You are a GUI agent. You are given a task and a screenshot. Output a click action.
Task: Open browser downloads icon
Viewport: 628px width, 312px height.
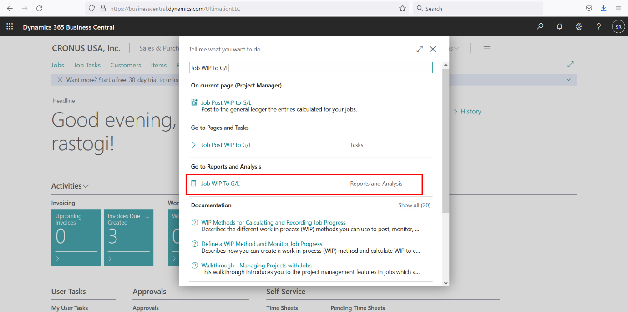coord(603,8)
